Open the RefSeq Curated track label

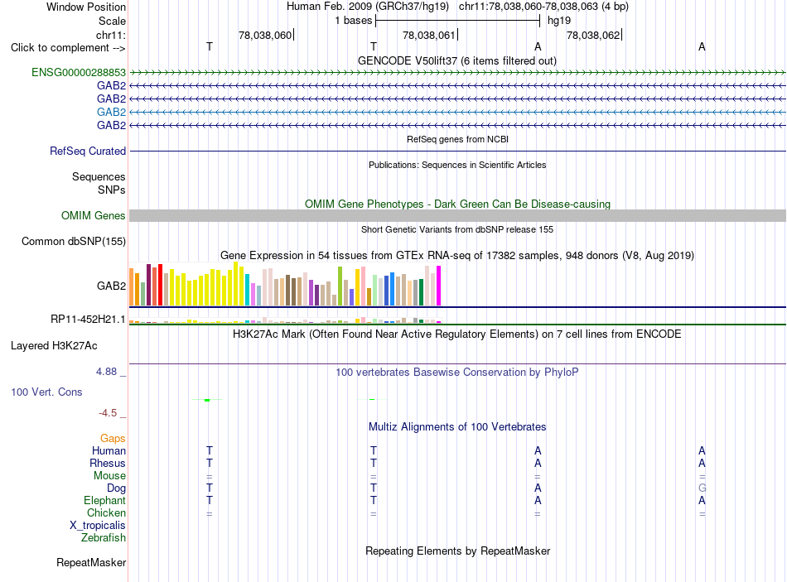(x=88, y=151)
